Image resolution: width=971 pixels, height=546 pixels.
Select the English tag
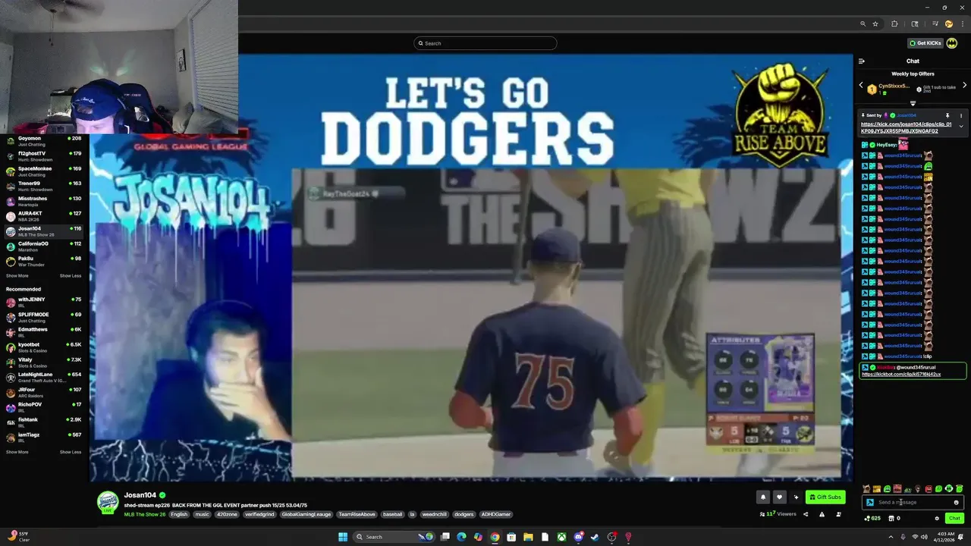click(x=179, y=514)
